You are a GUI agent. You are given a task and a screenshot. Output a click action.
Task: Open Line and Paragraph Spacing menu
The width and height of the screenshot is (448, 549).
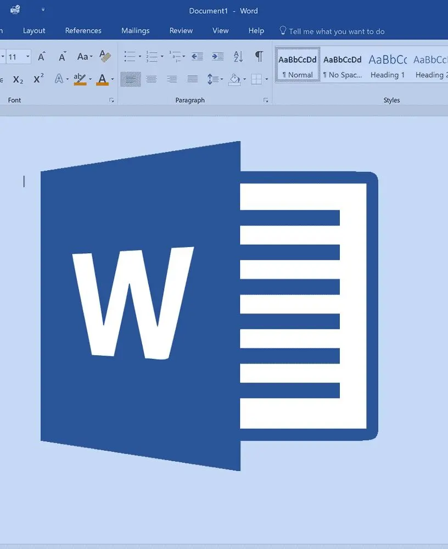[215, 79]
